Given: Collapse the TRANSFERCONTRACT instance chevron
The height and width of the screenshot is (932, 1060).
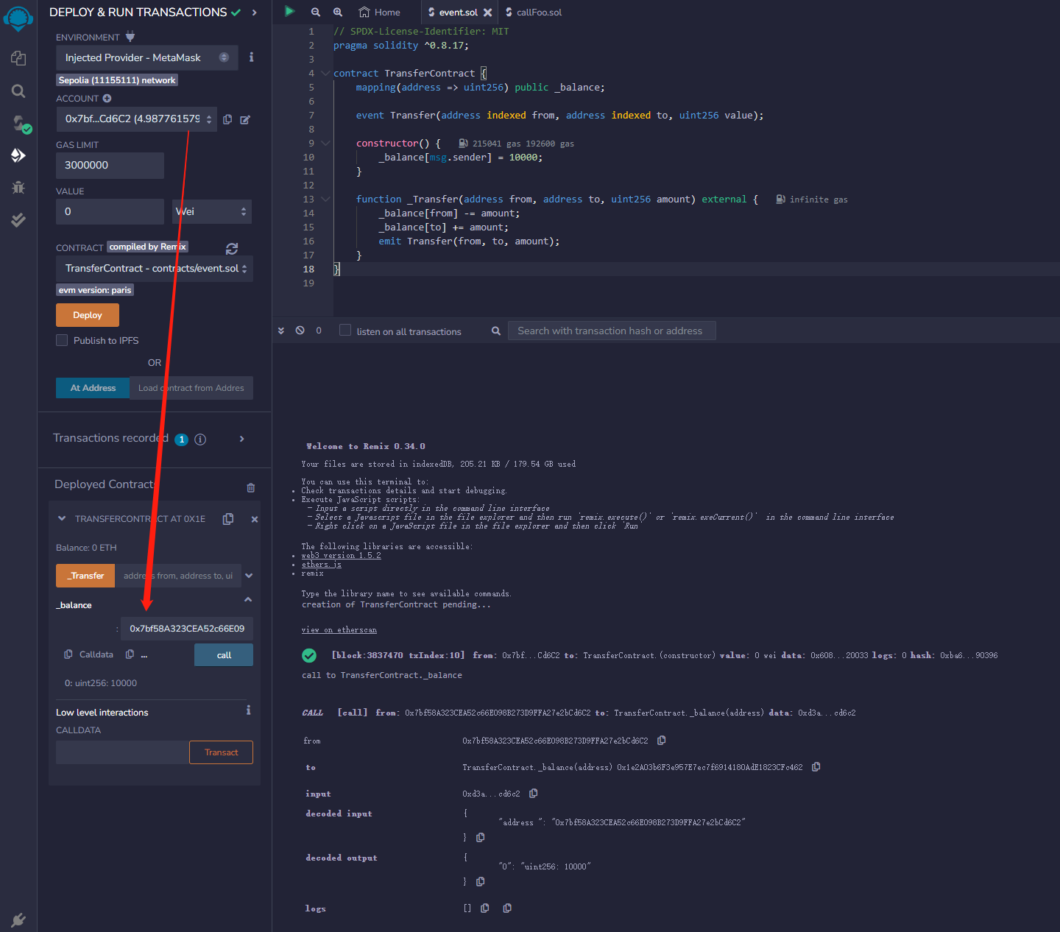Looking at the screenshot, I should pyautogui.click(x=62, y=519).
